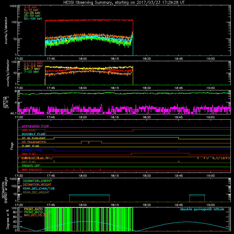Click the first cyan REAR_DEC_CHAN raised block
The height and width of the screenshot is (234, 234).
click(x=89, y=195)
